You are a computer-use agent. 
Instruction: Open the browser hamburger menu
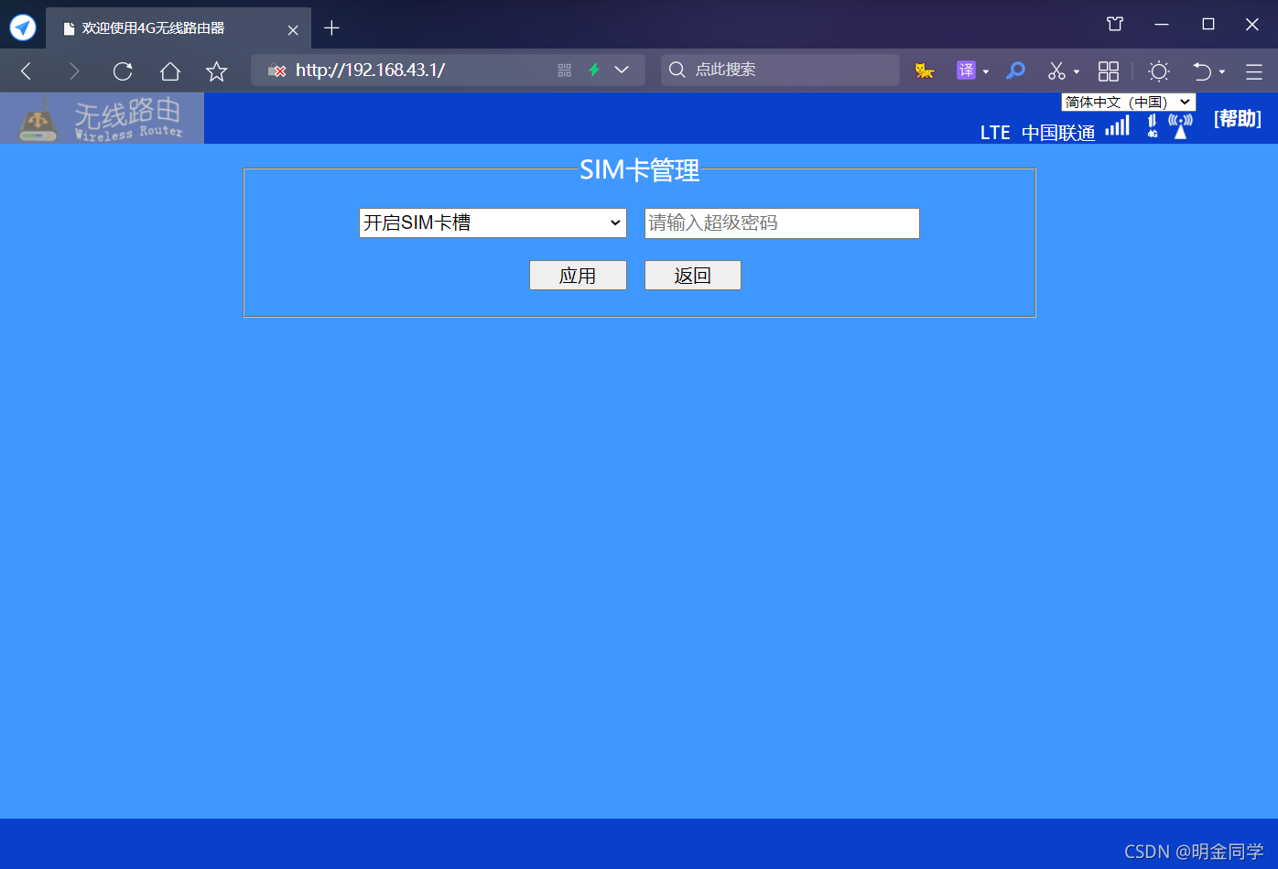click(x=1253, y=71)
